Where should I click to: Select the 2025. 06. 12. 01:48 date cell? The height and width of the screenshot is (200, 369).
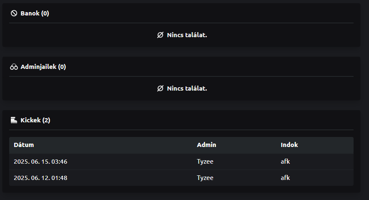[x=40, y=178]
